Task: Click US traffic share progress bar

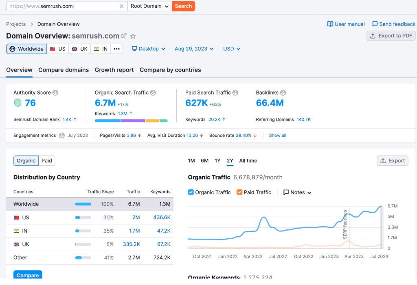Action: tap(83, 218)
